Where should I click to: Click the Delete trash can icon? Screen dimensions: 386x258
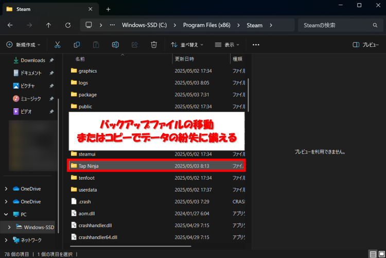pos(154,45)
